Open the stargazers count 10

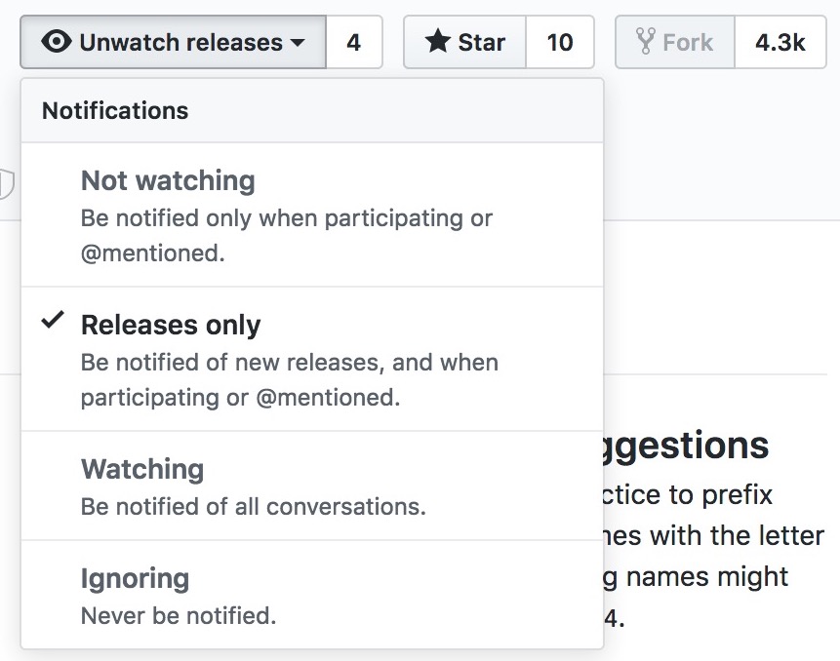(x=560, y=42)
